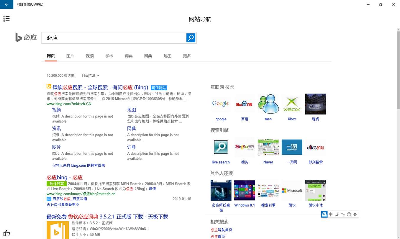400x239 pixels.
Task: Open the Xbox logo icon
Action: 292,104
